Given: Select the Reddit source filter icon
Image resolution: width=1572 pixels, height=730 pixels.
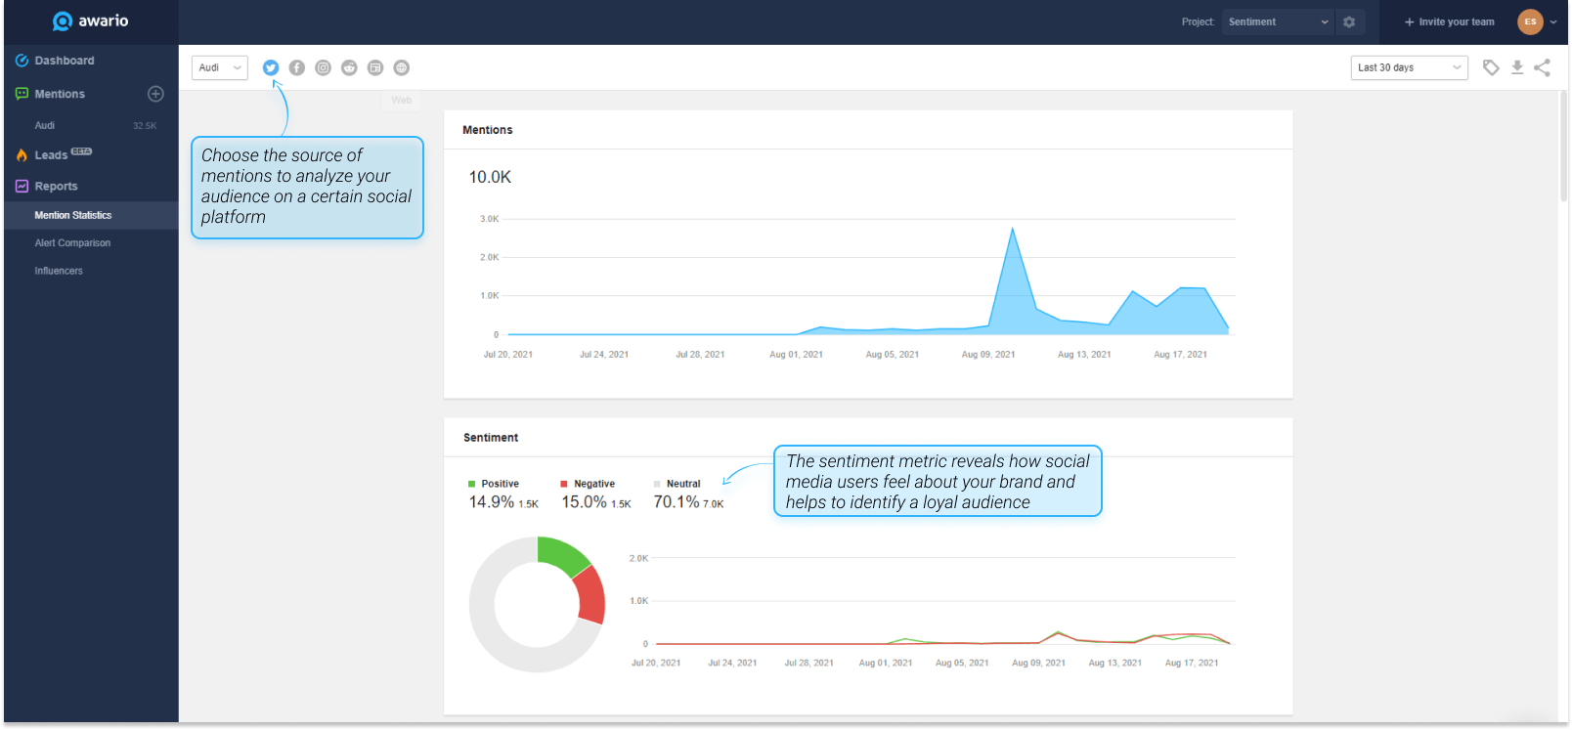Looking at the screenshot, I should 349,67.
